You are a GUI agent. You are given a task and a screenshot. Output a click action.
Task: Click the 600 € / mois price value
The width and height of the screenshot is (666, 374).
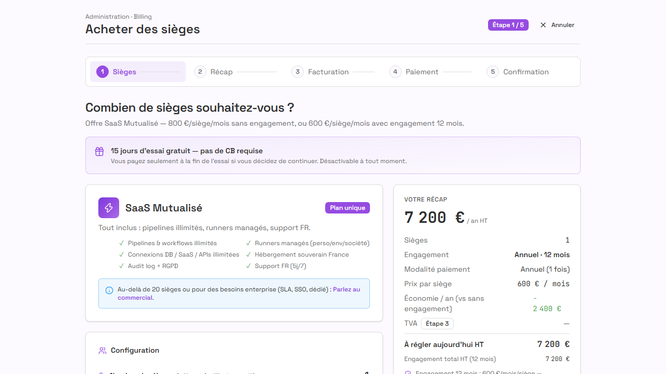(543, 284)
